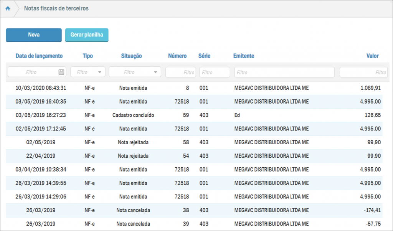Viewport: 393px width, 231px height.
Task: Sort by the Número column header
Action: [x=177, y=56]
